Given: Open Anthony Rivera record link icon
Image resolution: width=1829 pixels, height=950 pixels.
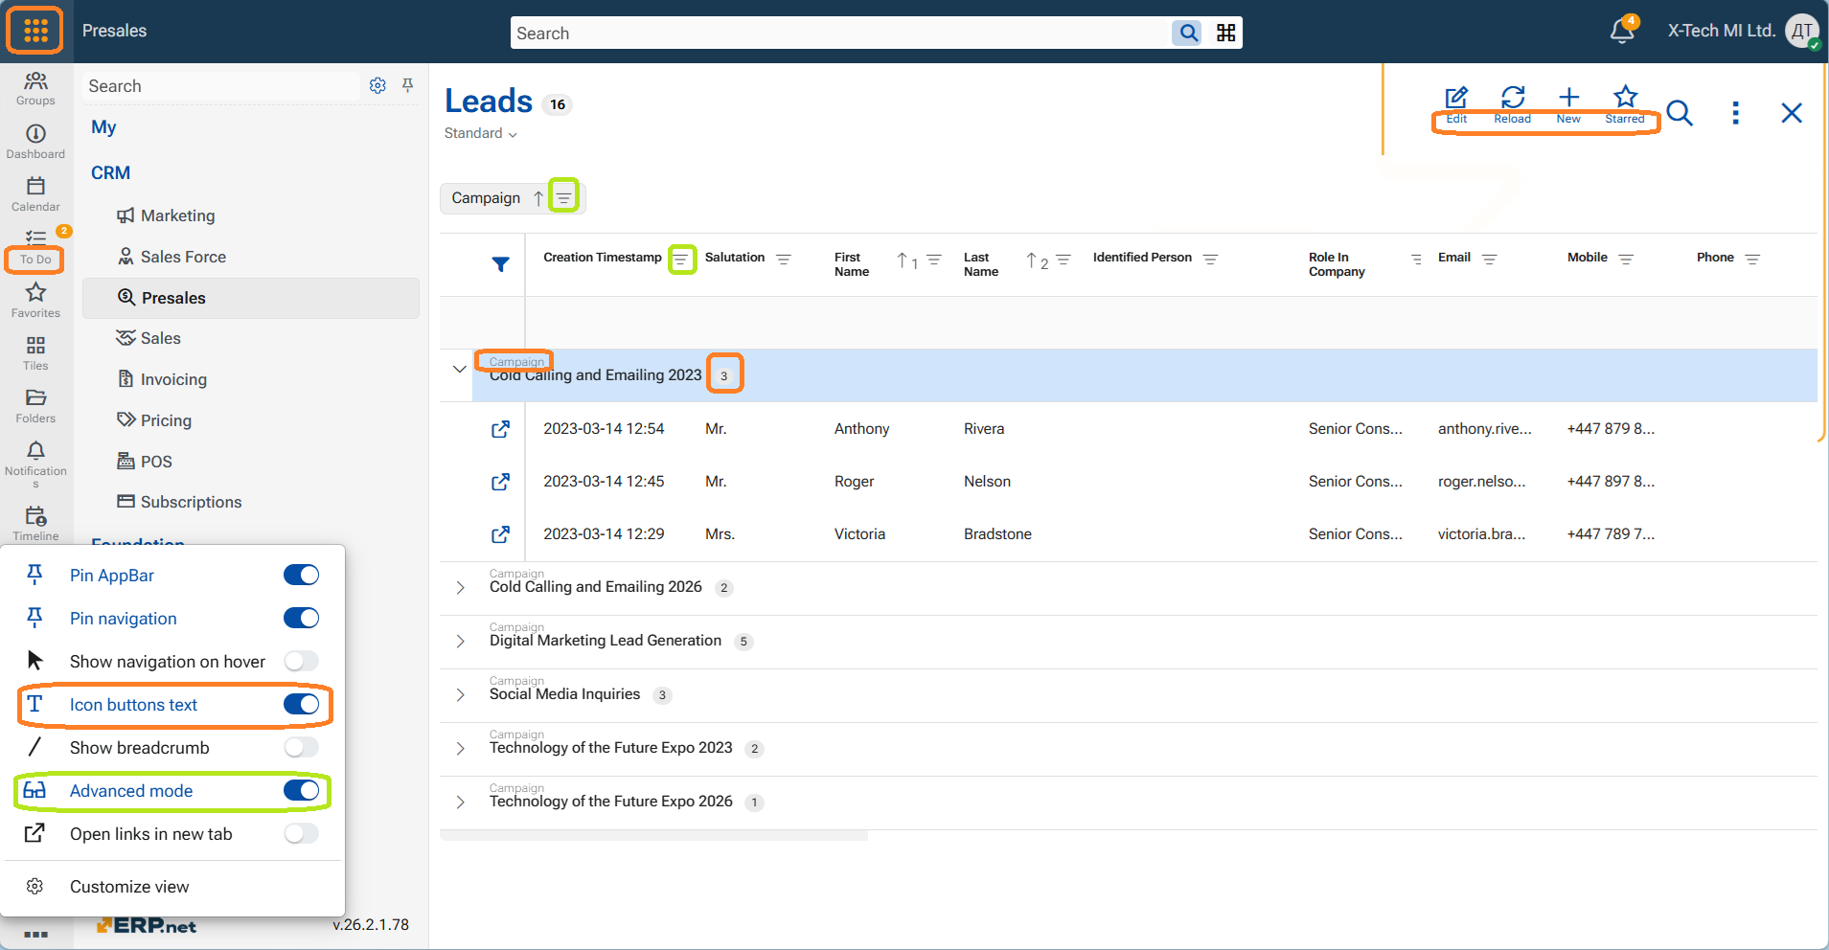Looking at the screenshot, I should [x=500, y=429].
